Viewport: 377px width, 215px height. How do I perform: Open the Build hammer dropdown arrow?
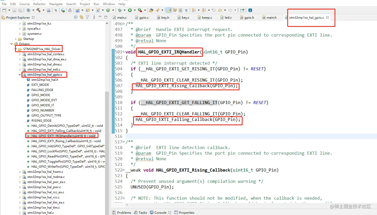point(43,10)
